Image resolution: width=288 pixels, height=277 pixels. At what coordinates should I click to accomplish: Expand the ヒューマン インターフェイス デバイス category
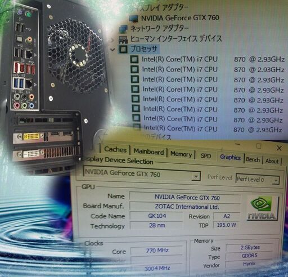[112, 39]
